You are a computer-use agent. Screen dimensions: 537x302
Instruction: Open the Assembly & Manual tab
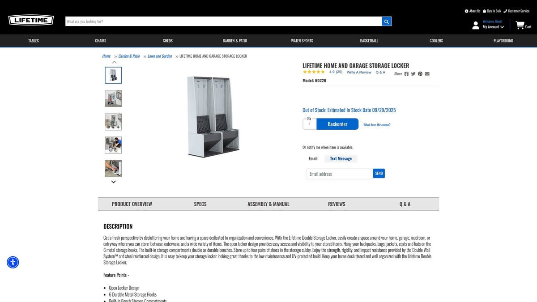click(268, 204)
